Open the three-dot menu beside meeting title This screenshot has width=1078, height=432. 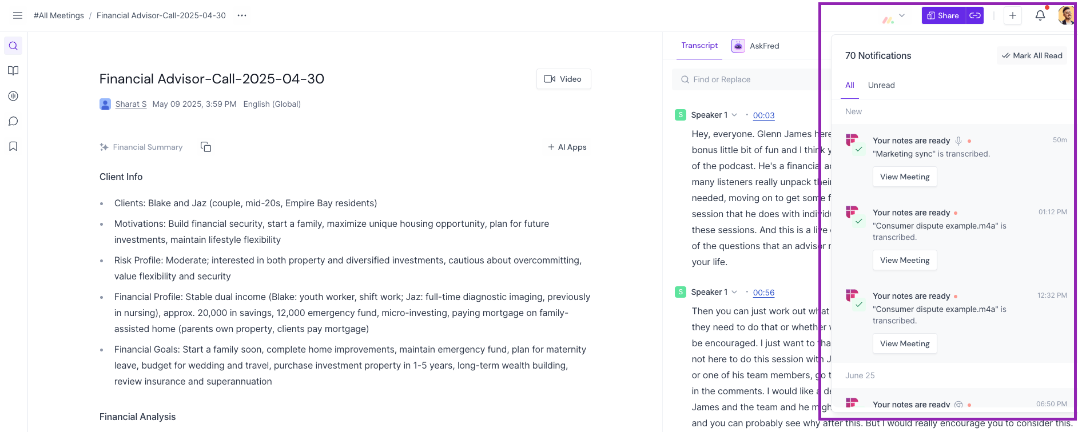(242, 15)
